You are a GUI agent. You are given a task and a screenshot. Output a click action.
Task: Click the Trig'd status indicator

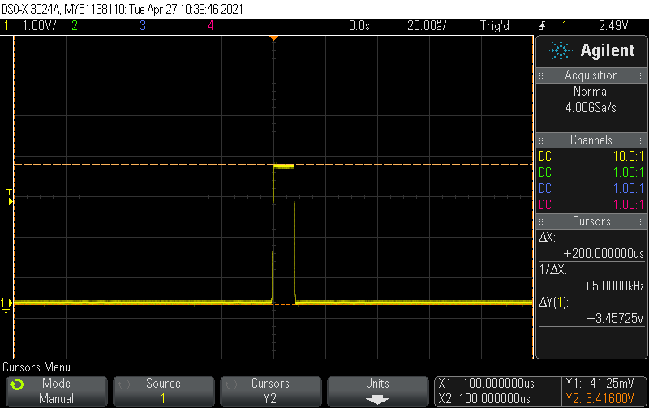click(495, 26)
